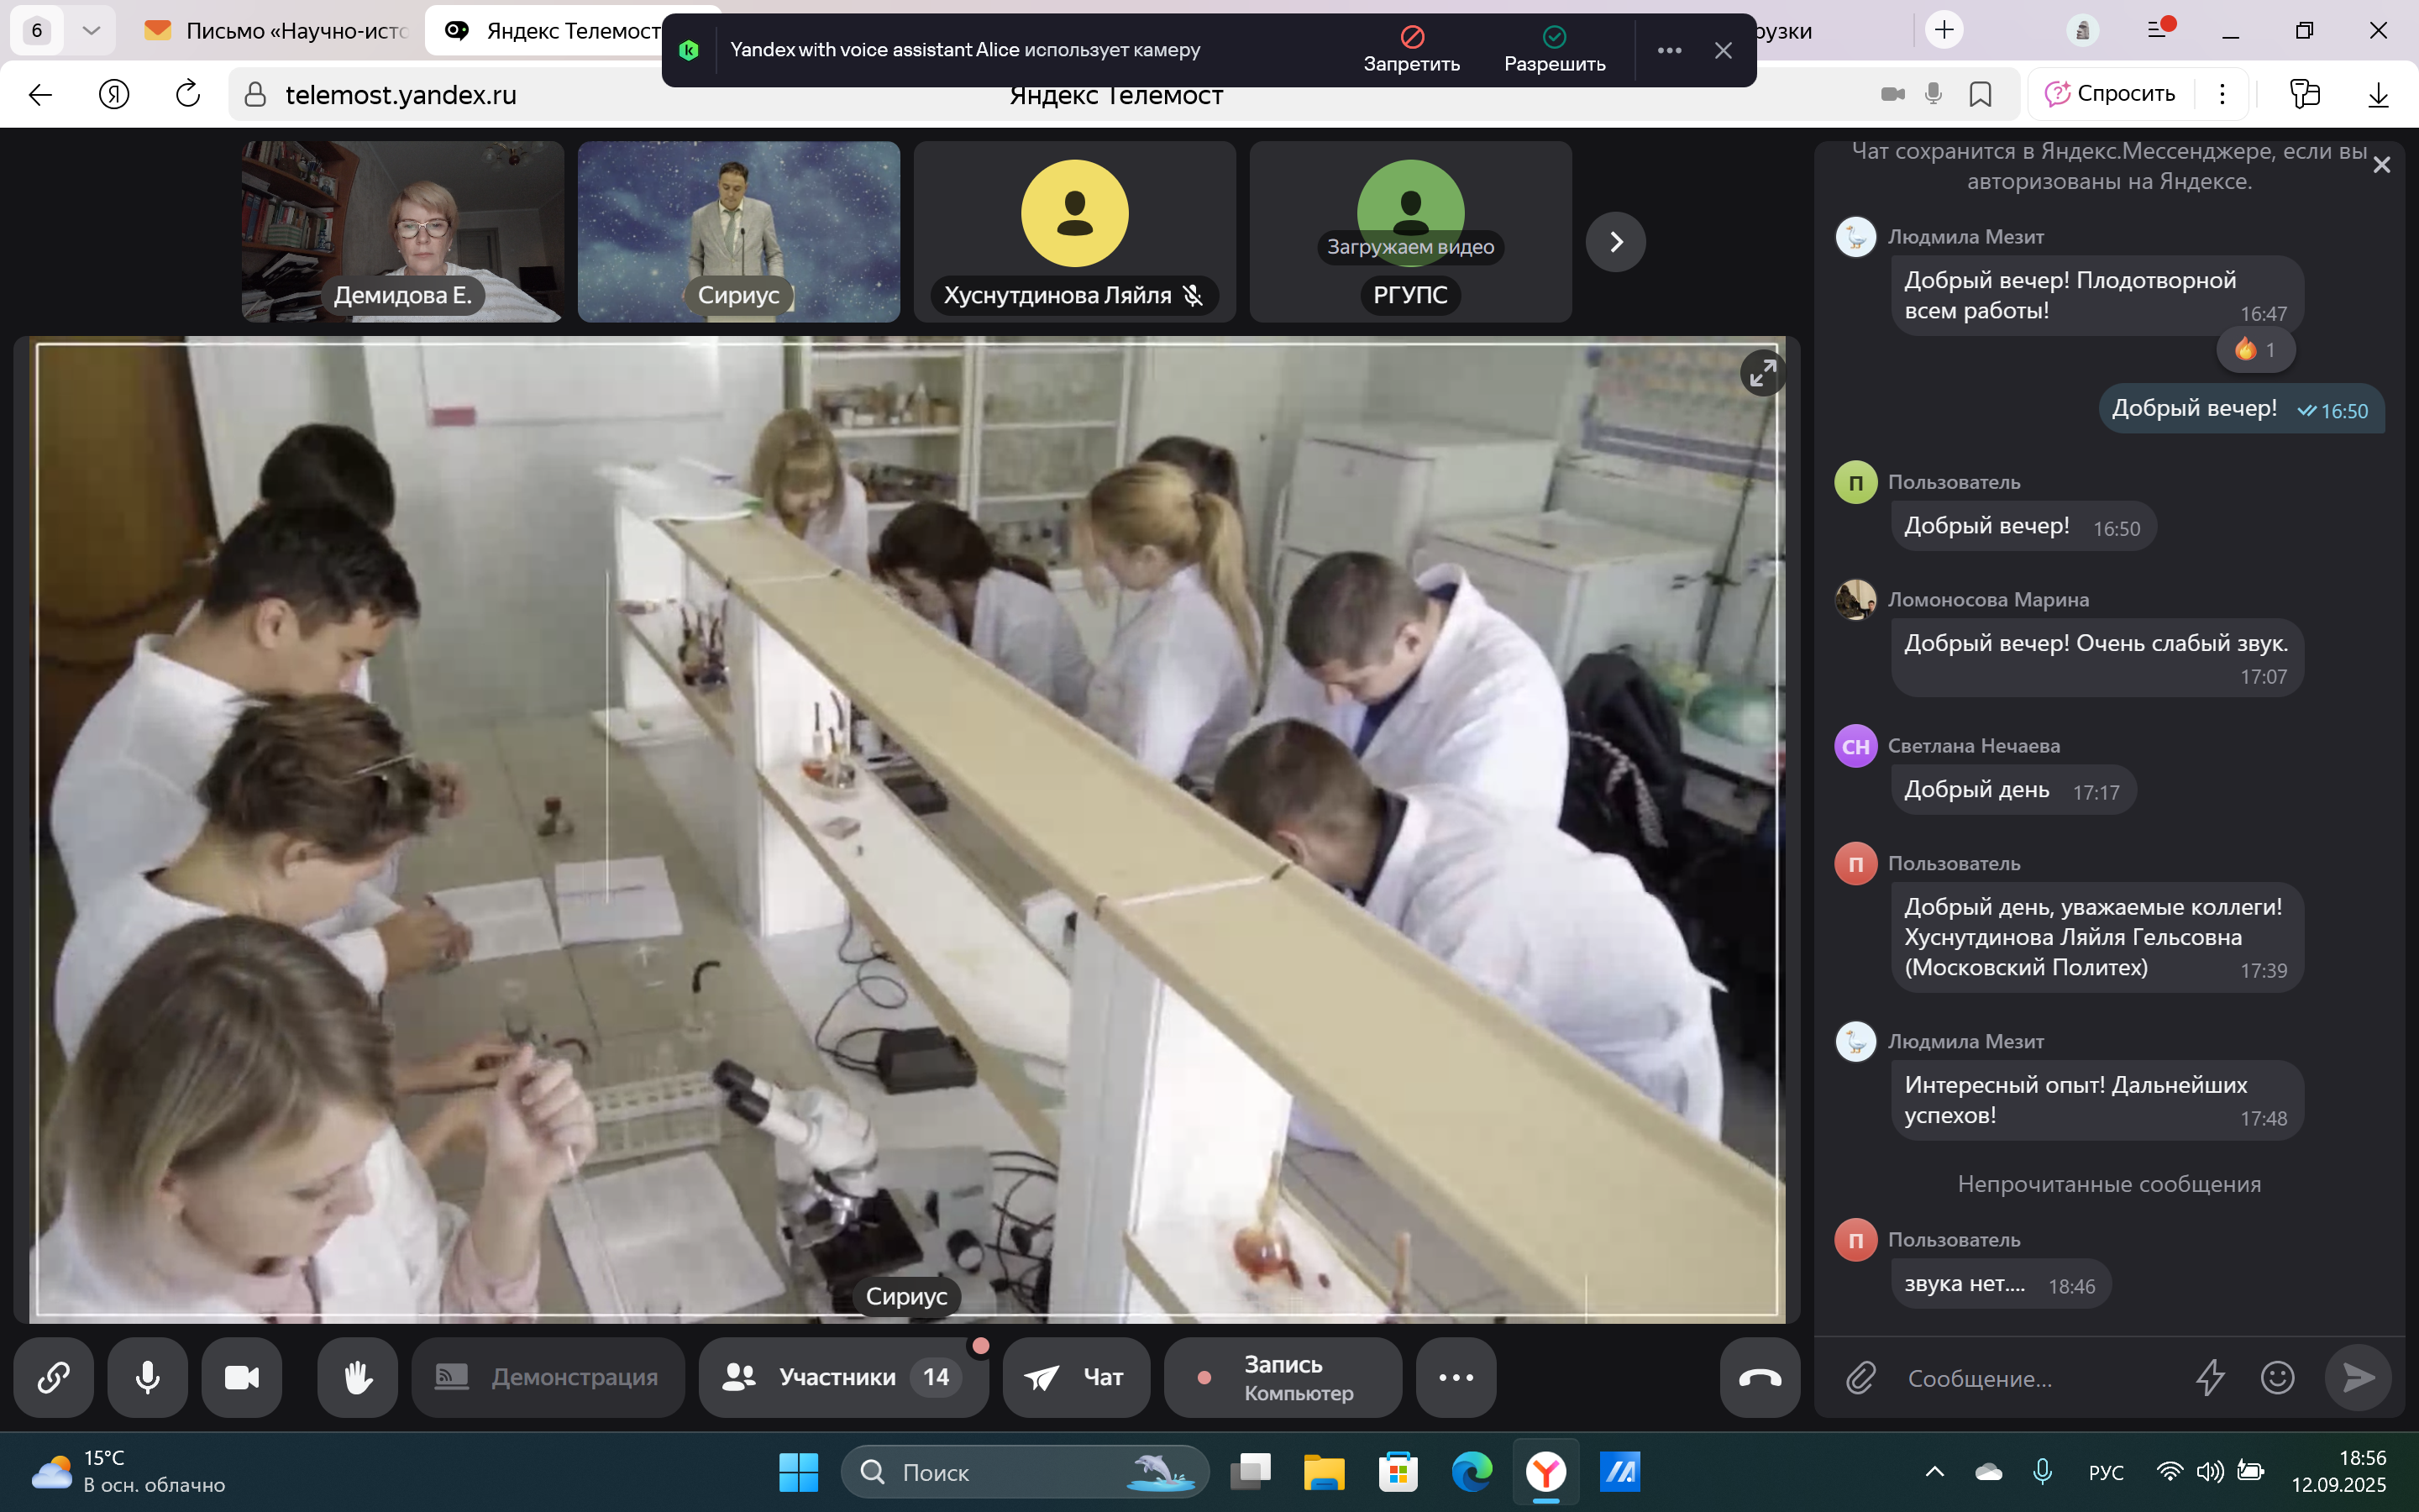Image resolution: width=2419 pixels, height=1512 pixels.
Task: Hang up the call
Action: click(1760, 1377)
